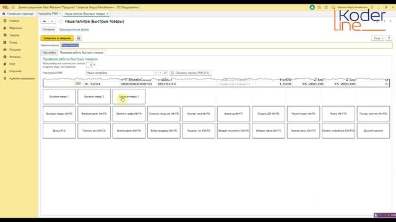The width and height of the screenshot is (396, 222).
Task: Click Обновить панель РМК (F5) button
Action: (x=191, y=73)
